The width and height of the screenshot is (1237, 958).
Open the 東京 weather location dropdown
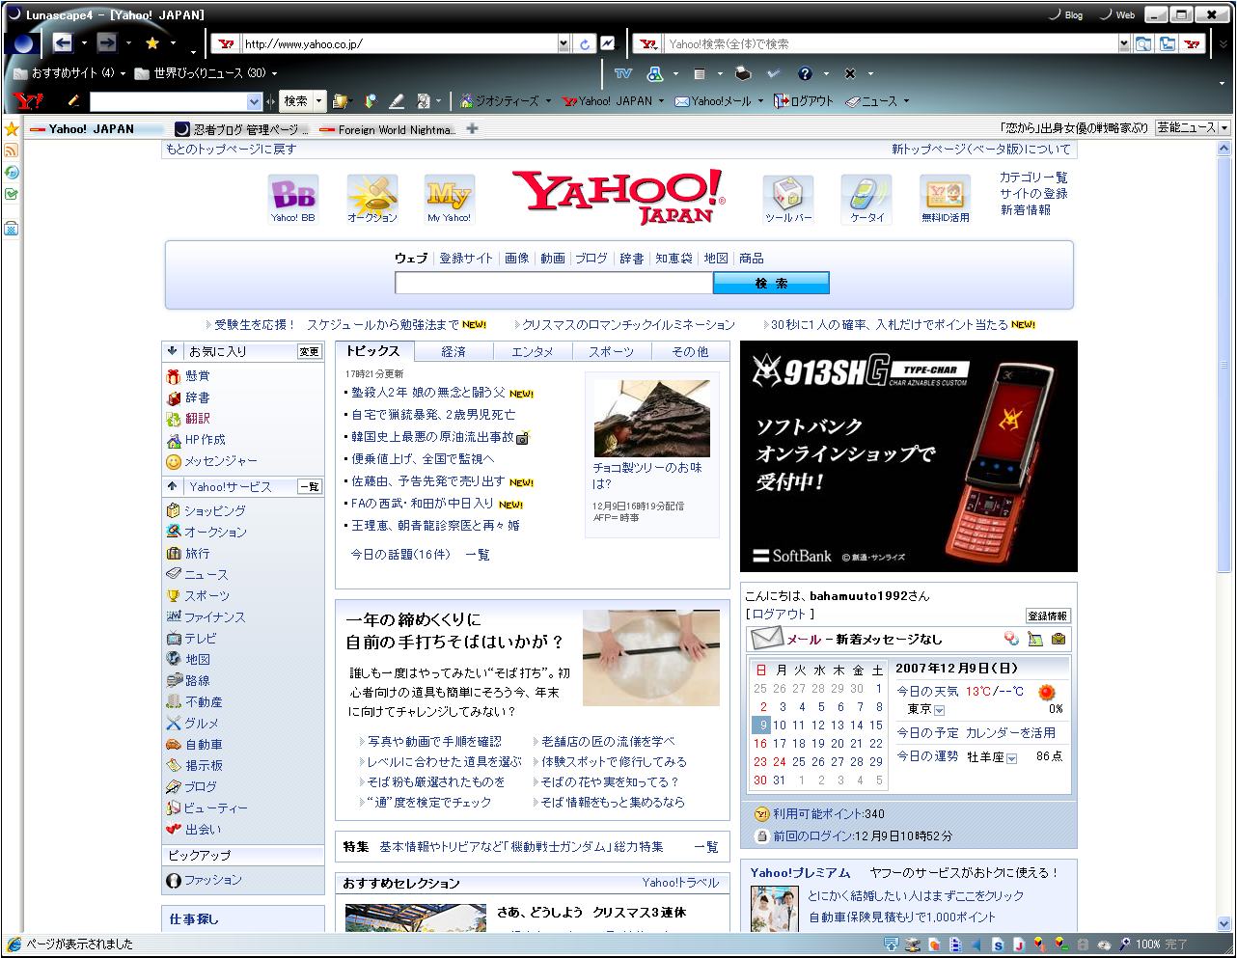tap(939, 710)
